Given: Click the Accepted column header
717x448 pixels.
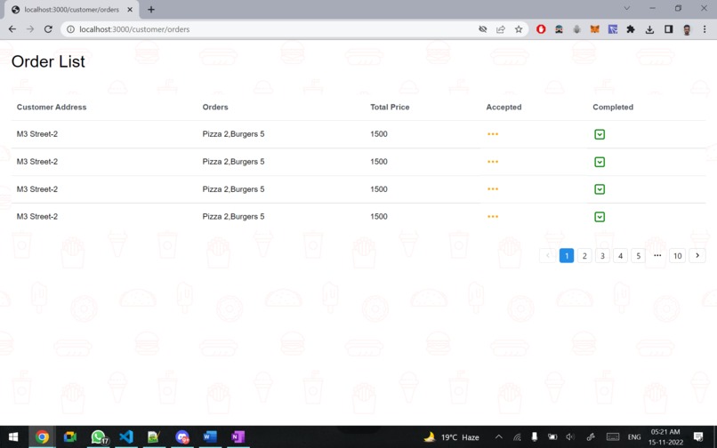Looking at the screenshot, I should tap(504, 107).
